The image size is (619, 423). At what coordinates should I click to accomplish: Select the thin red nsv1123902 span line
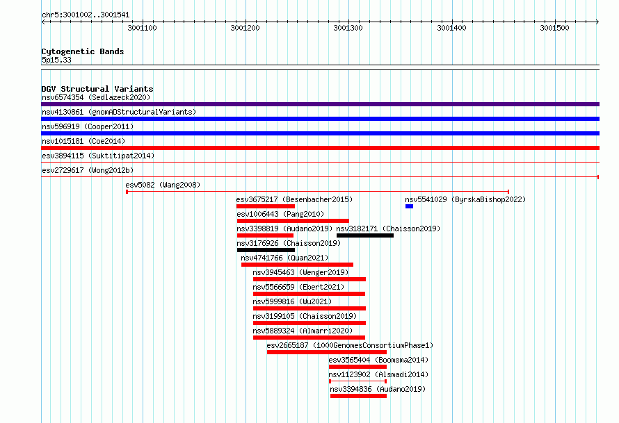point(357,381)
